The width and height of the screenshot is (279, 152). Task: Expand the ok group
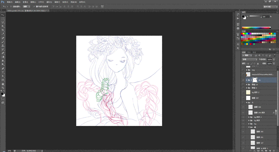[x=247, y=80]
